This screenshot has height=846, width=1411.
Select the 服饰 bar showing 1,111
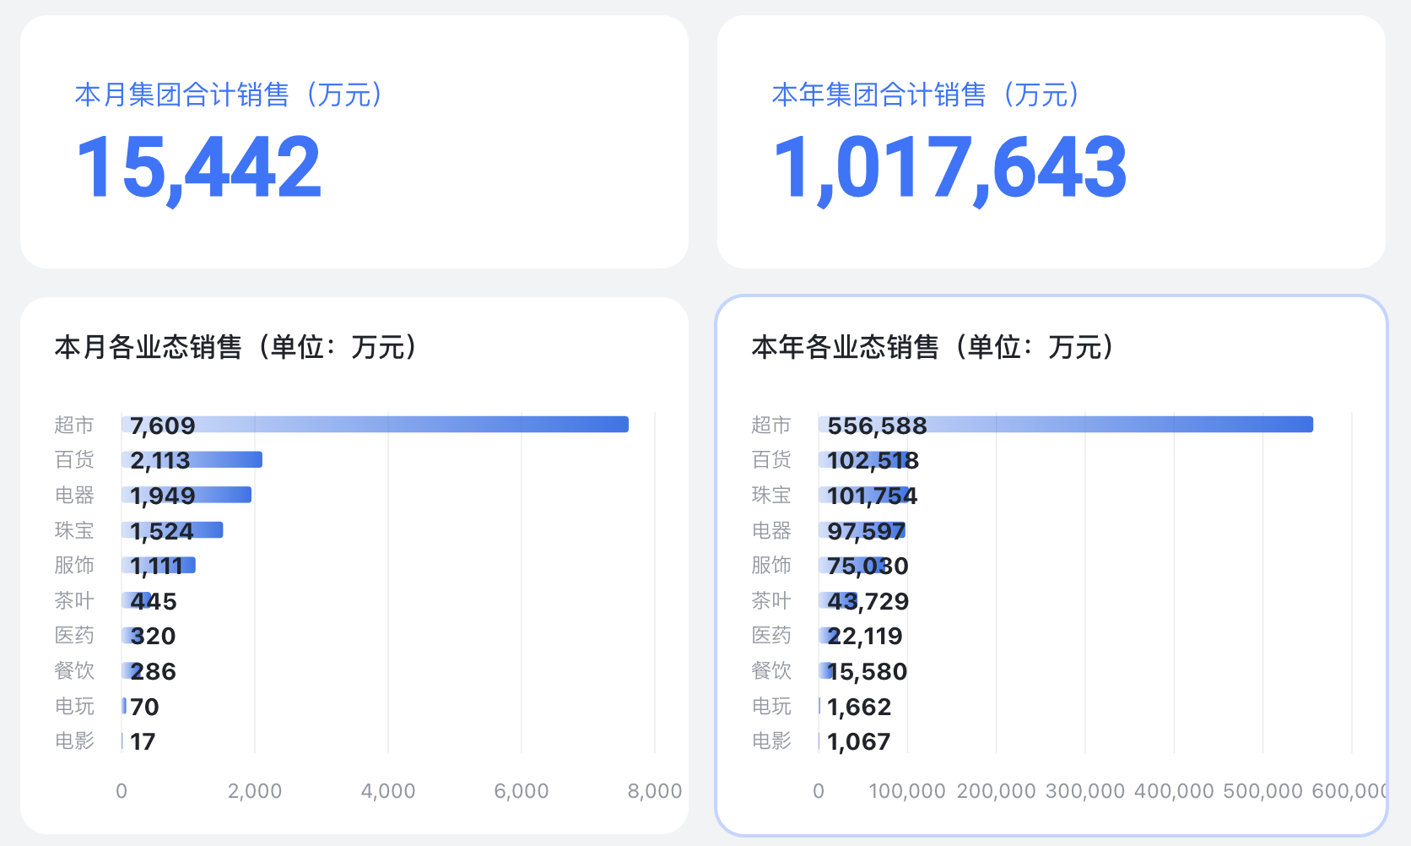[188, 566]
